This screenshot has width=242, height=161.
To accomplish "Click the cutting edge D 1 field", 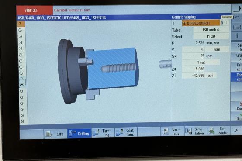I will click(224, 23).
